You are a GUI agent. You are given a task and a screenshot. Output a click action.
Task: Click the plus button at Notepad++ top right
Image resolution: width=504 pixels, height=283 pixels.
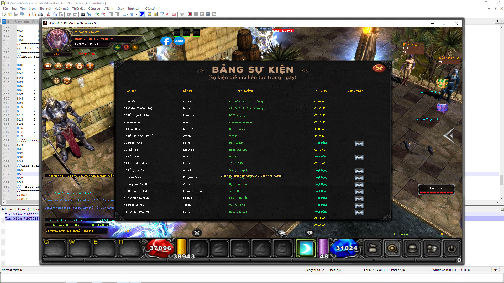[489, 9]
